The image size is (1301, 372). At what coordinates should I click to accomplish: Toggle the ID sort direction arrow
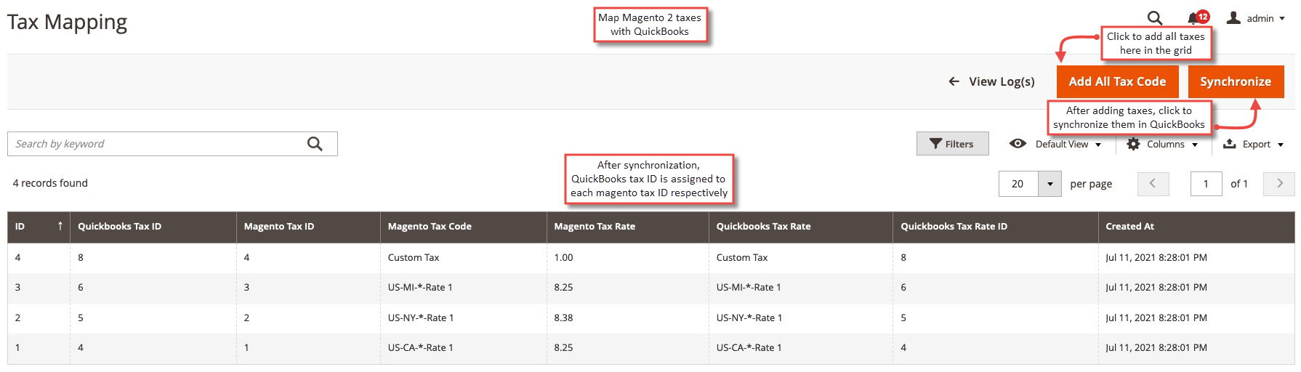[60, 226]
